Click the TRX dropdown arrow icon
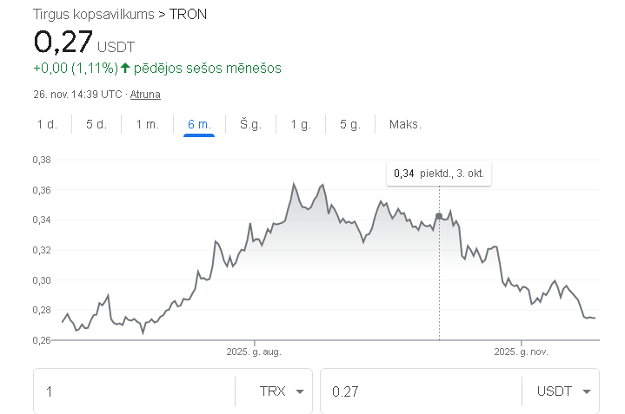 click(x=300, y=391)
